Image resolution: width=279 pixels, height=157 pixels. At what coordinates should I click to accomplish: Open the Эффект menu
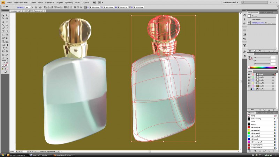[x=59, y=2]
